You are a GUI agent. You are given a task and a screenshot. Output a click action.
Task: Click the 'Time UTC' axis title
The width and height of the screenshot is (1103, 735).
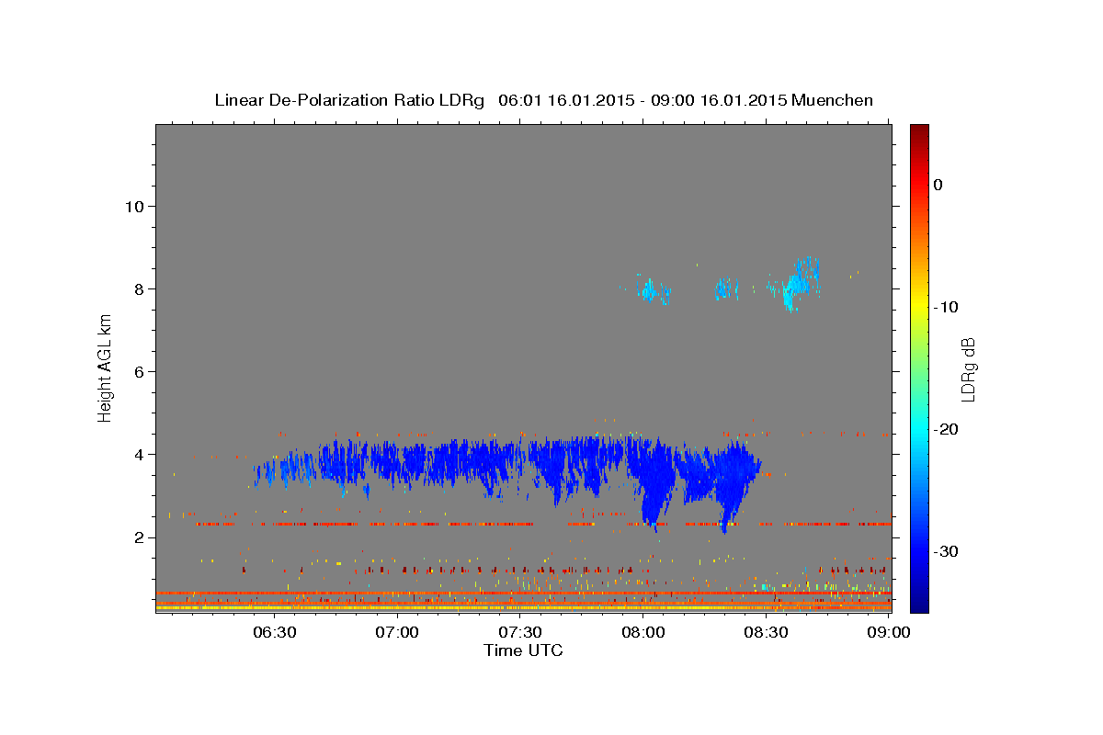tap(523, 650)
